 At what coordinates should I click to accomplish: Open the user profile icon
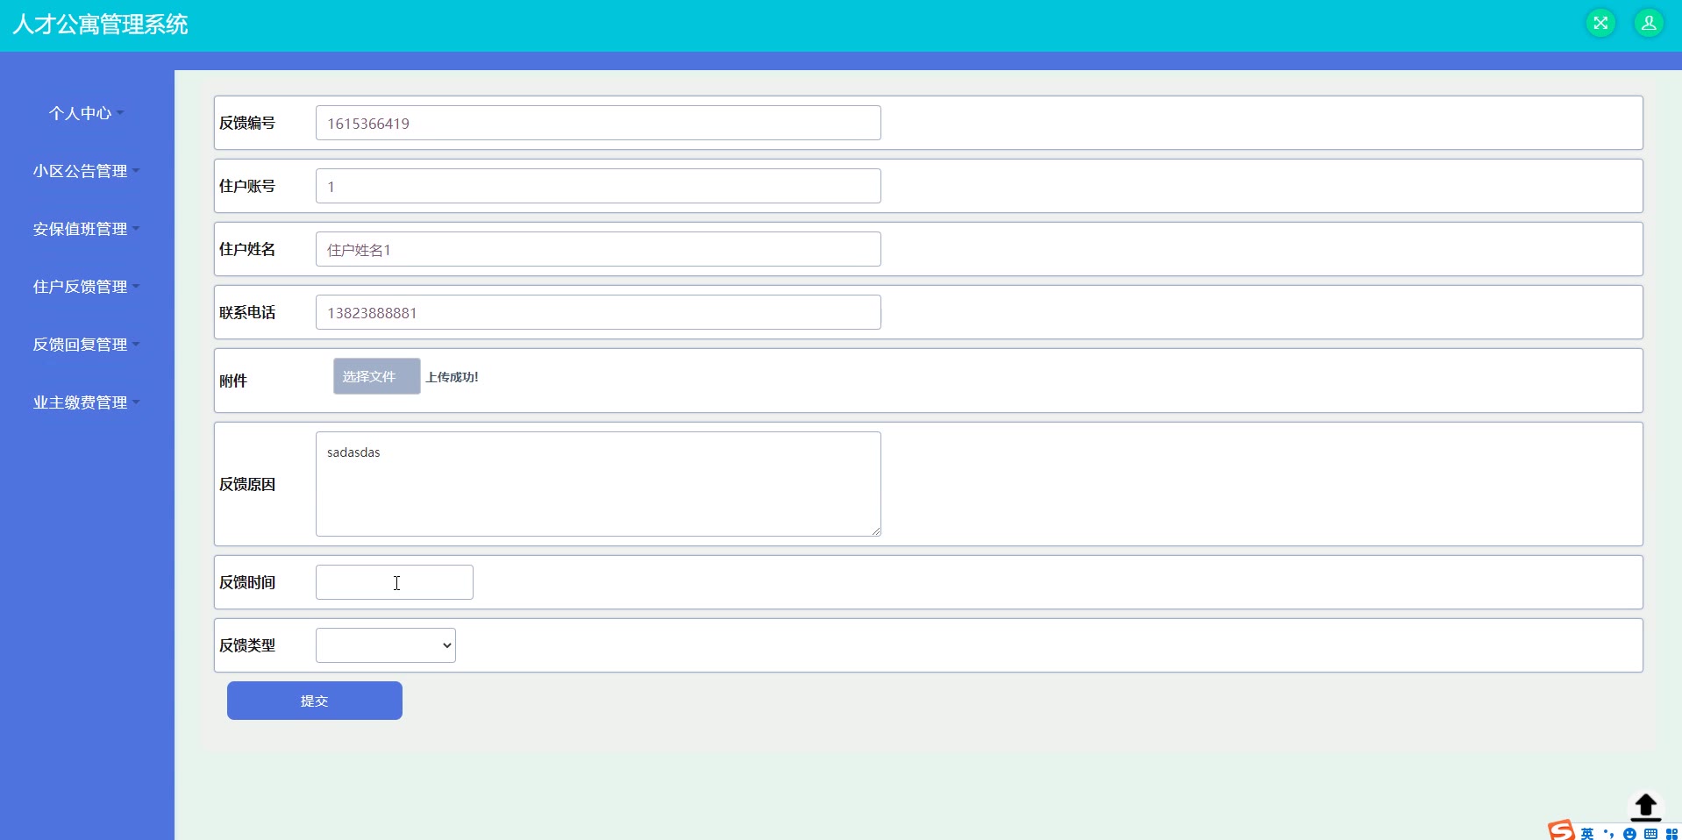click(x=1649, y=23)
